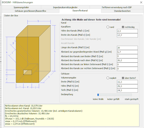
Task: Open the Impedanzkorrekturglieder tab
Action: pyautogui.click(x=65, y=7)
